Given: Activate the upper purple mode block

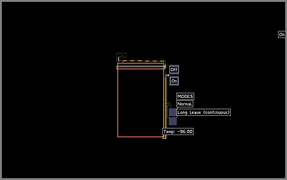Looking at the screenshot, I should click(173, 112).
